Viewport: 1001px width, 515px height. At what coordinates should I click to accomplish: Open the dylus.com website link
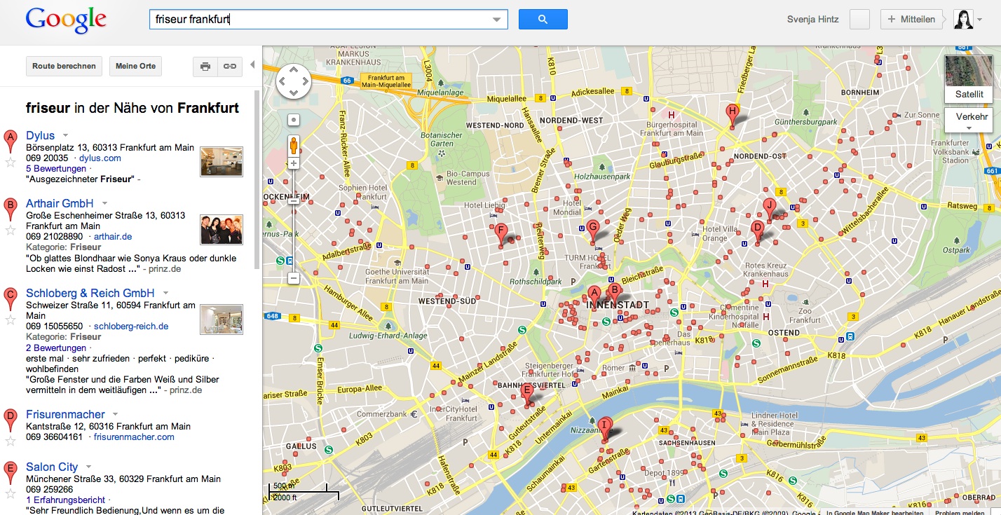100,158
